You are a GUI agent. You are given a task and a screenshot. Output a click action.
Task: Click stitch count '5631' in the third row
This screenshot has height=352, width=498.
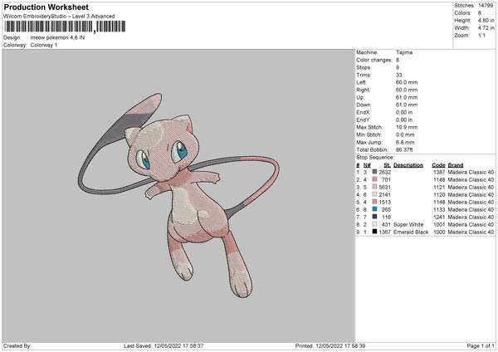click(x=384, y=187)
